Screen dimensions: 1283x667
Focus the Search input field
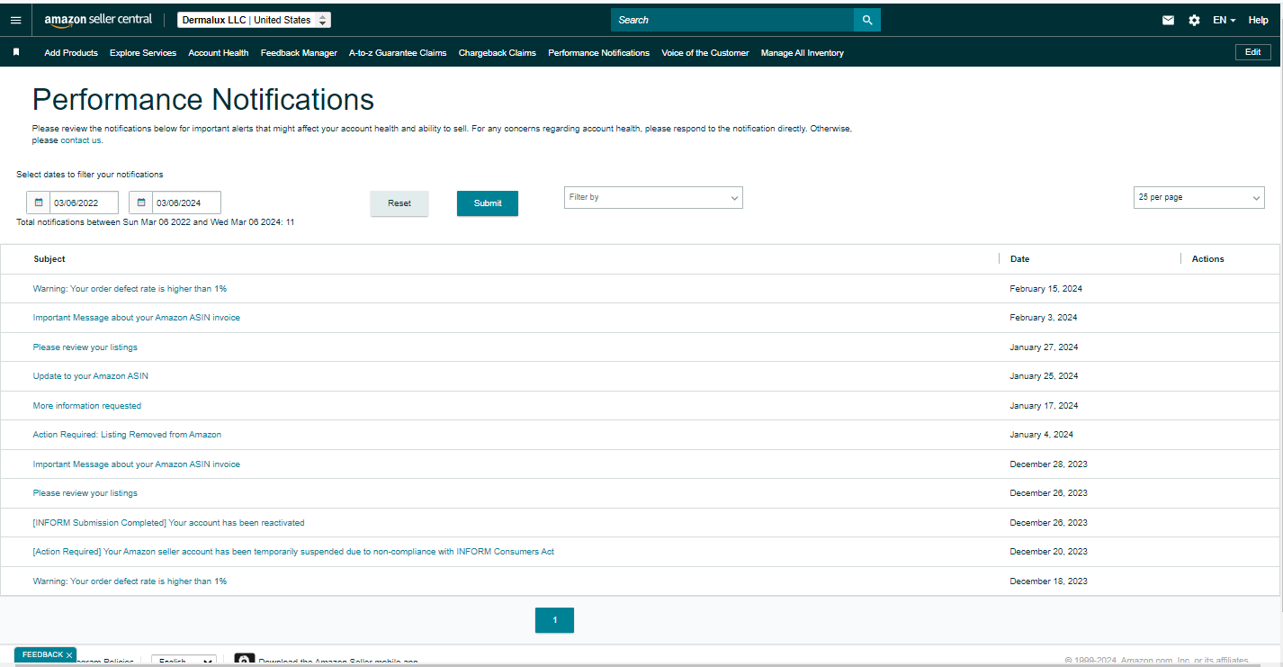732,20
